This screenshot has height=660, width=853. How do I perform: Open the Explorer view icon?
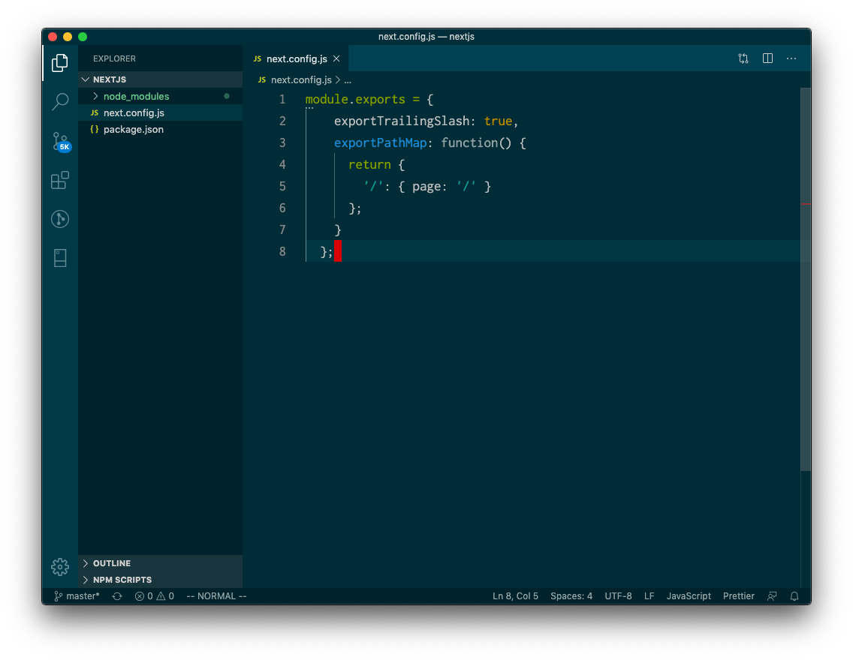[x=59, y=63]
